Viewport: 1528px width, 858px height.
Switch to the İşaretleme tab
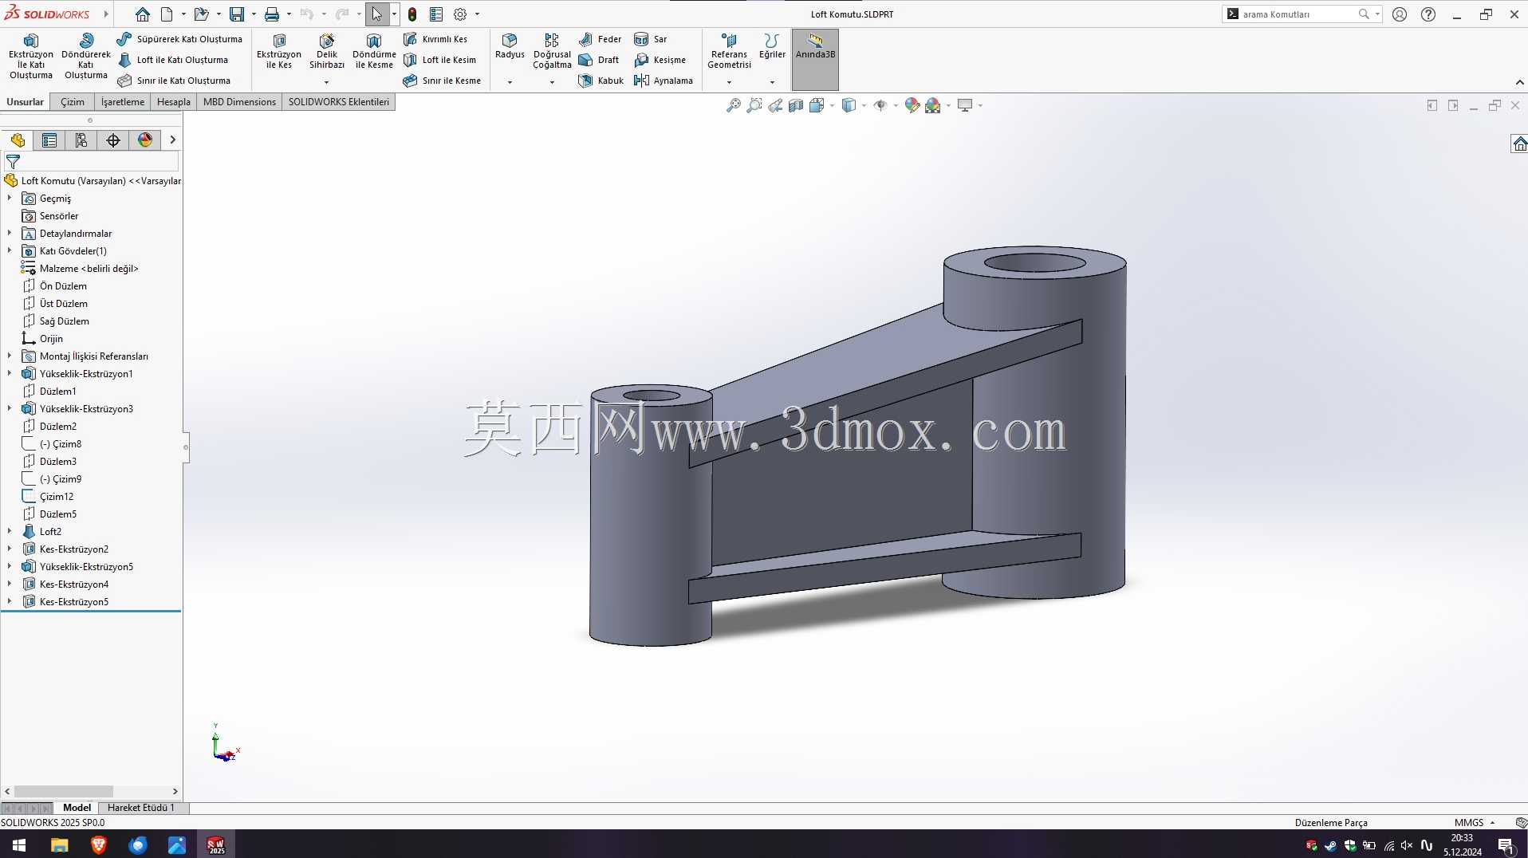[x=123, y=102]
